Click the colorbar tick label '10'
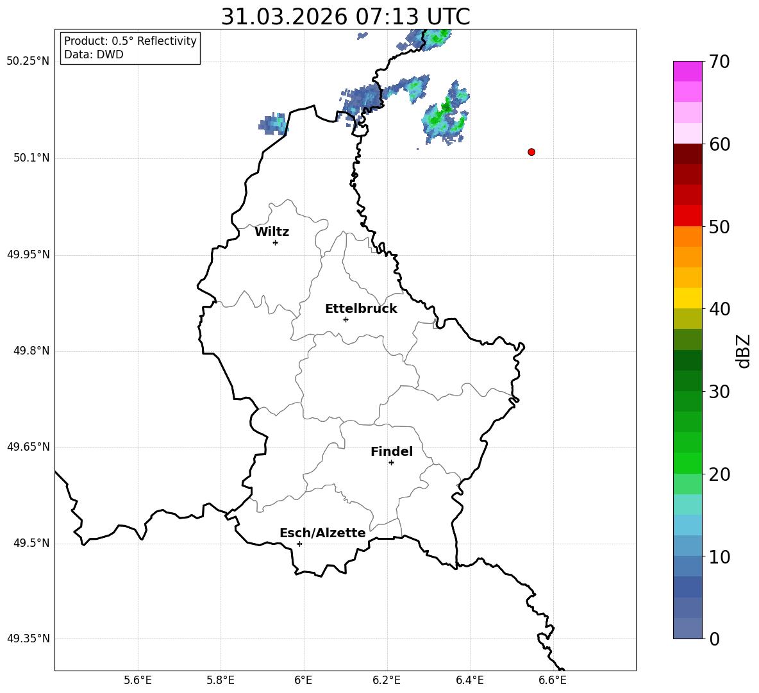 [719, 556]
